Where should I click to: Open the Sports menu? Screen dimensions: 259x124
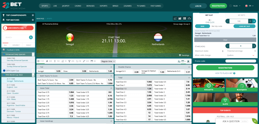tap(45, 6)
